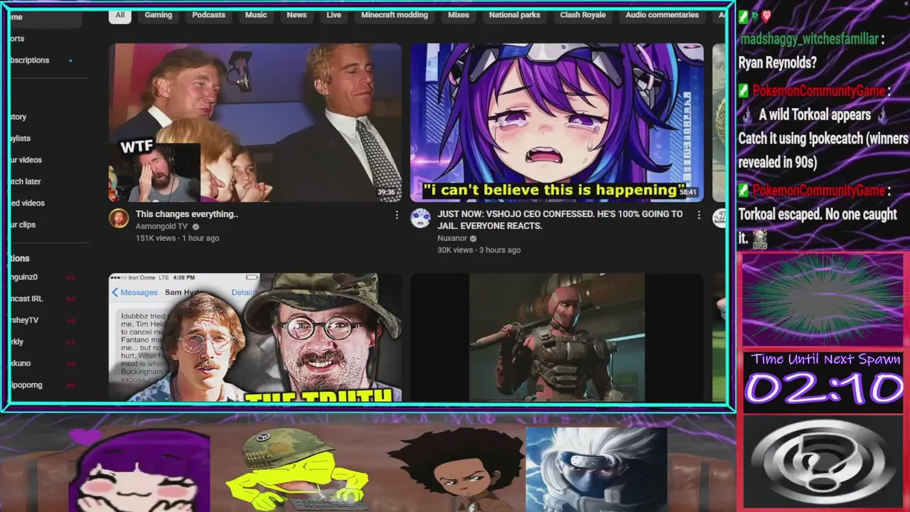The width and height of the screenshot is (910, 512).
Task: Visit the Nuxanor channel name link
Action: [452, 238]
